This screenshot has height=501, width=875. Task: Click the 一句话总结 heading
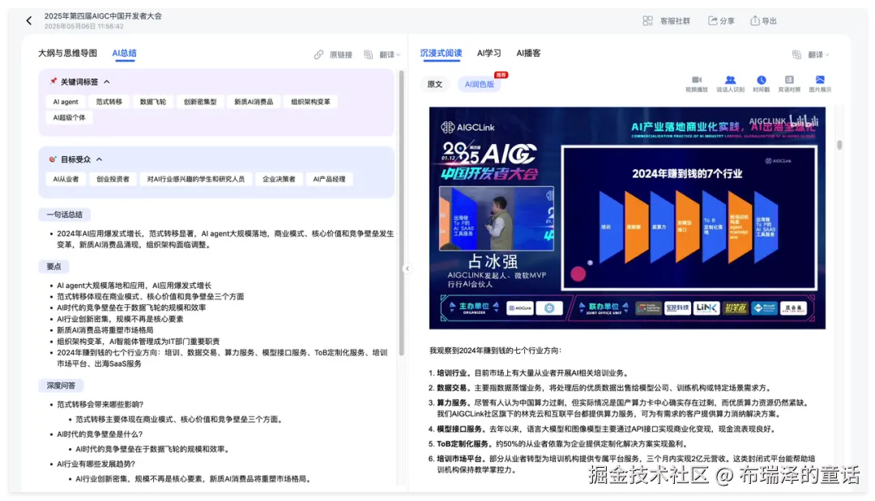click(x=65, y=214)
